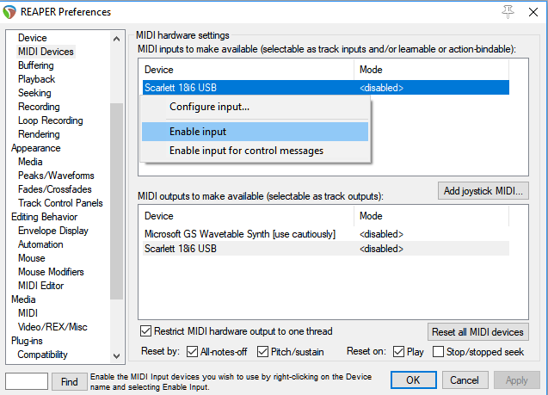This screenshot has height=395, width=548.
Task: Enable Stop/stopped seek reset checkbox
Action: pyautogui.click(x=438, y=351)
